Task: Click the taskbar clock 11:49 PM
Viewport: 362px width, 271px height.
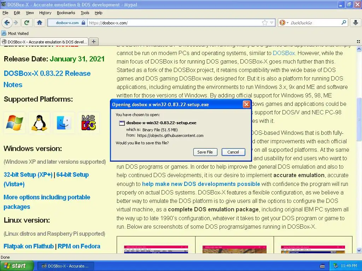Action: (349, 266)
